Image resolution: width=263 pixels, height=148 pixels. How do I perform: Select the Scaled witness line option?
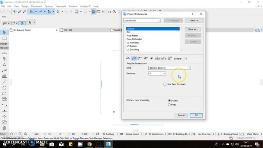(169, 100)
